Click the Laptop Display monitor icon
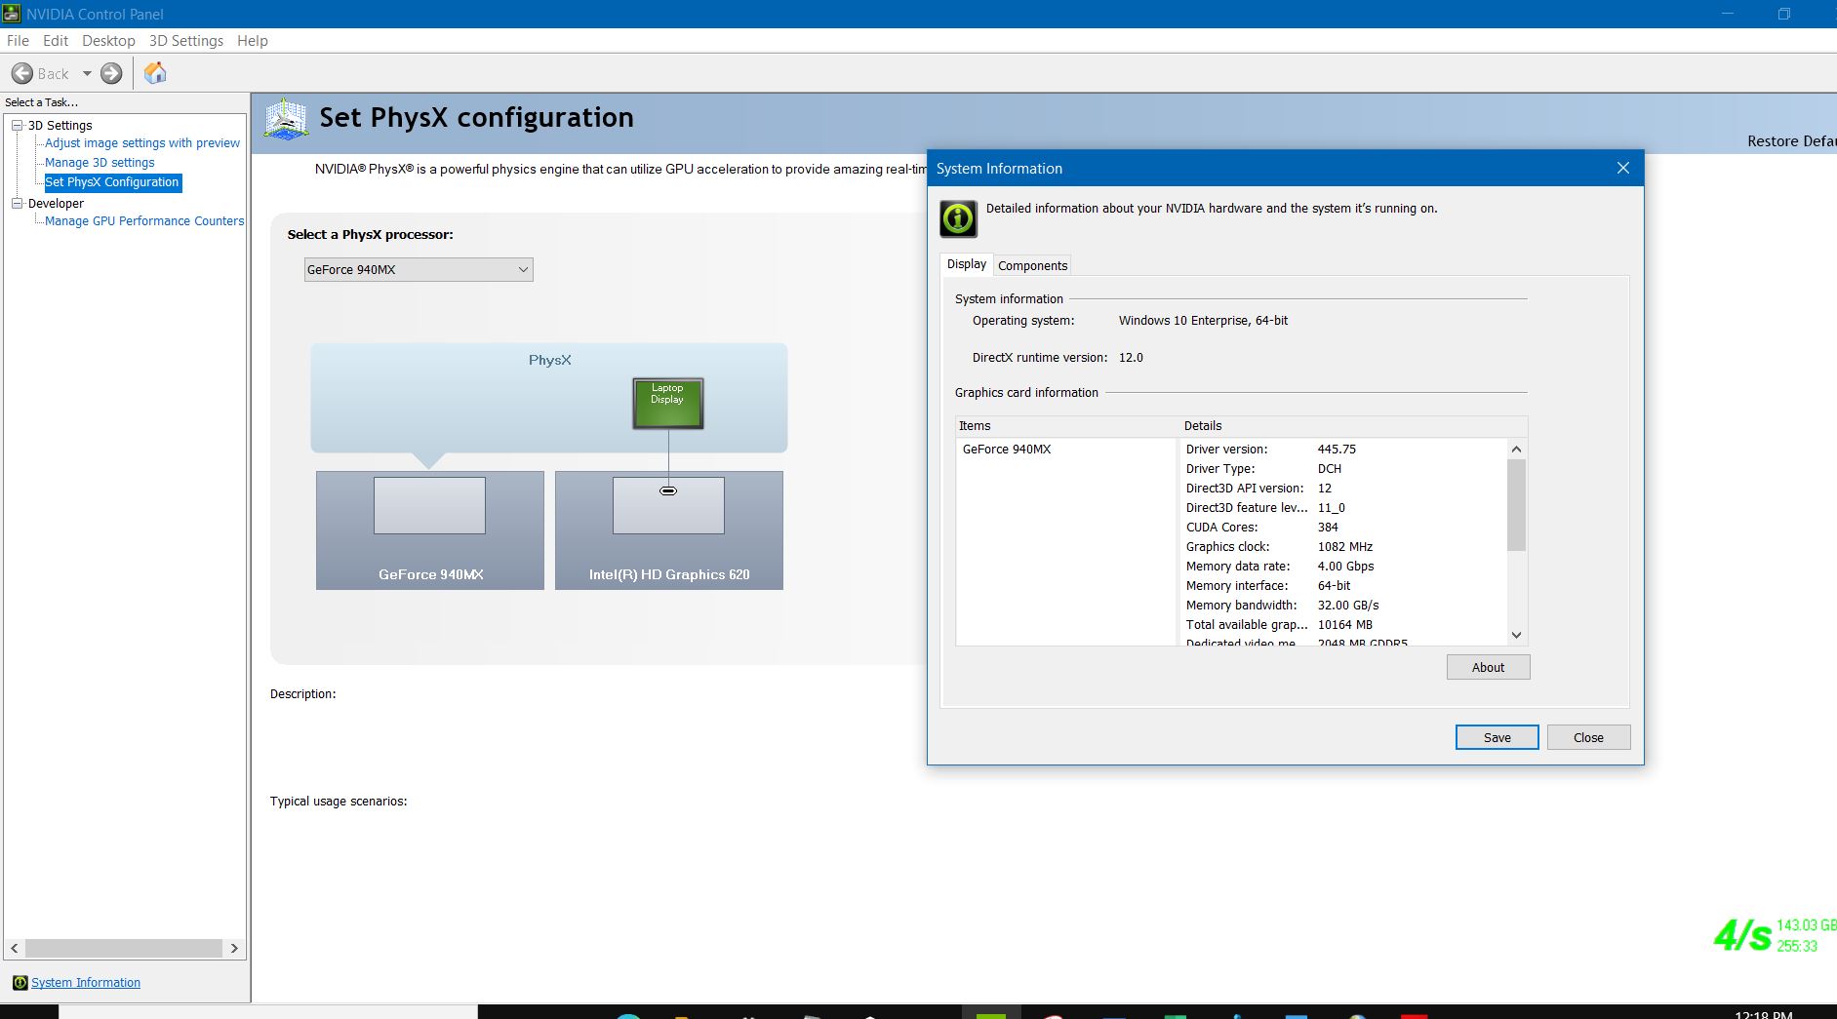1837x1019 pixels. point(668,403)
